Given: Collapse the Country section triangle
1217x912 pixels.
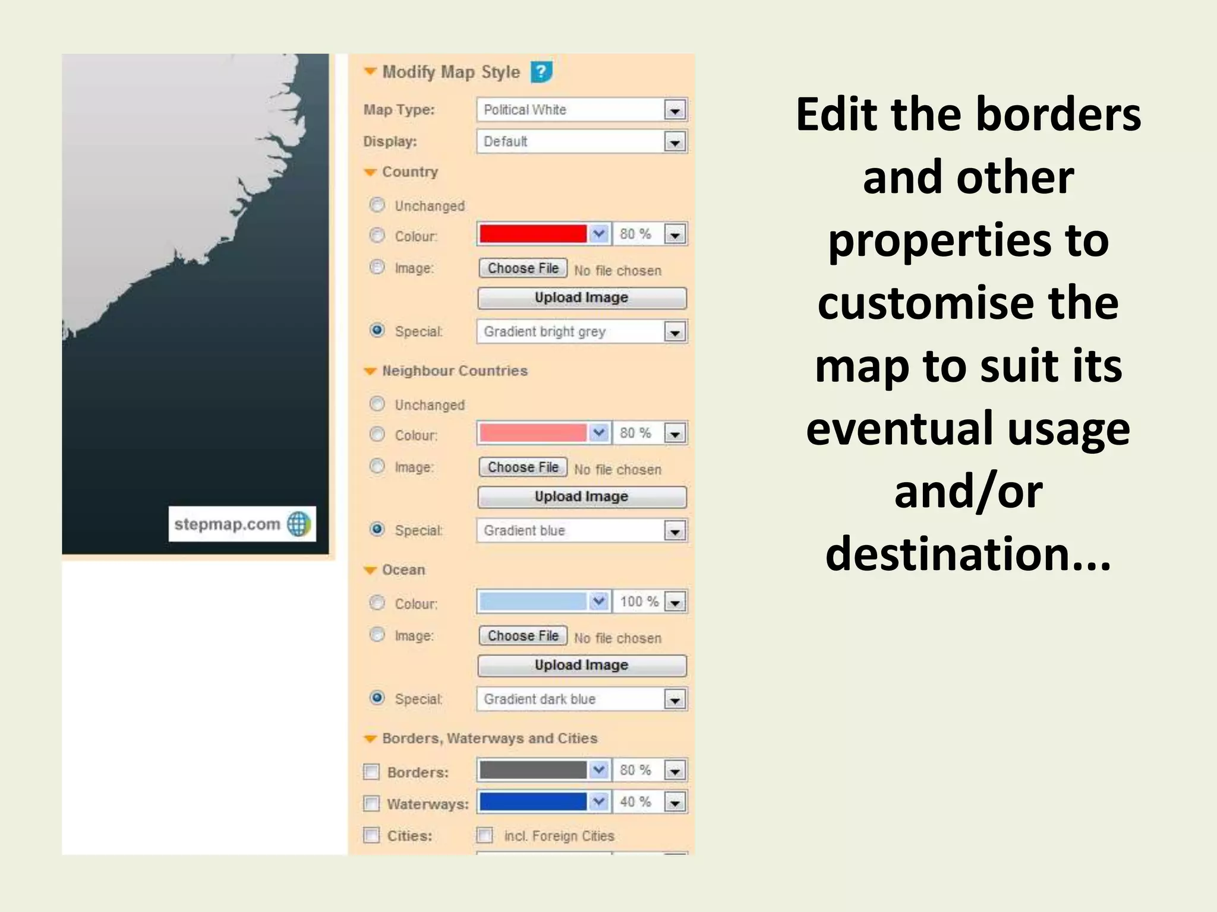Looking at the screenshot, I should click(x=370, y=172).
